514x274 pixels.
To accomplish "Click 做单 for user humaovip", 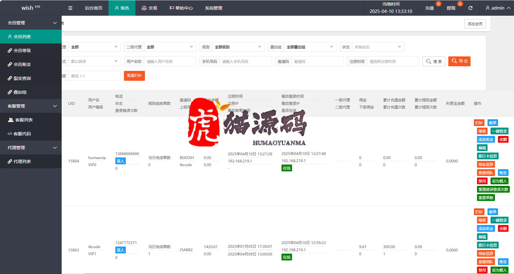I will coord(493,123).
